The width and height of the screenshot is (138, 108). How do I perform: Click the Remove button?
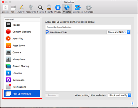pyautogui.click(x=52, y=95)
